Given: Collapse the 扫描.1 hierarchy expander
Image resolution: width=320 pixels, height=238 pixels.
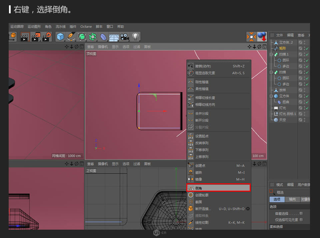Looking at the screenshot, I should [271, 54].
